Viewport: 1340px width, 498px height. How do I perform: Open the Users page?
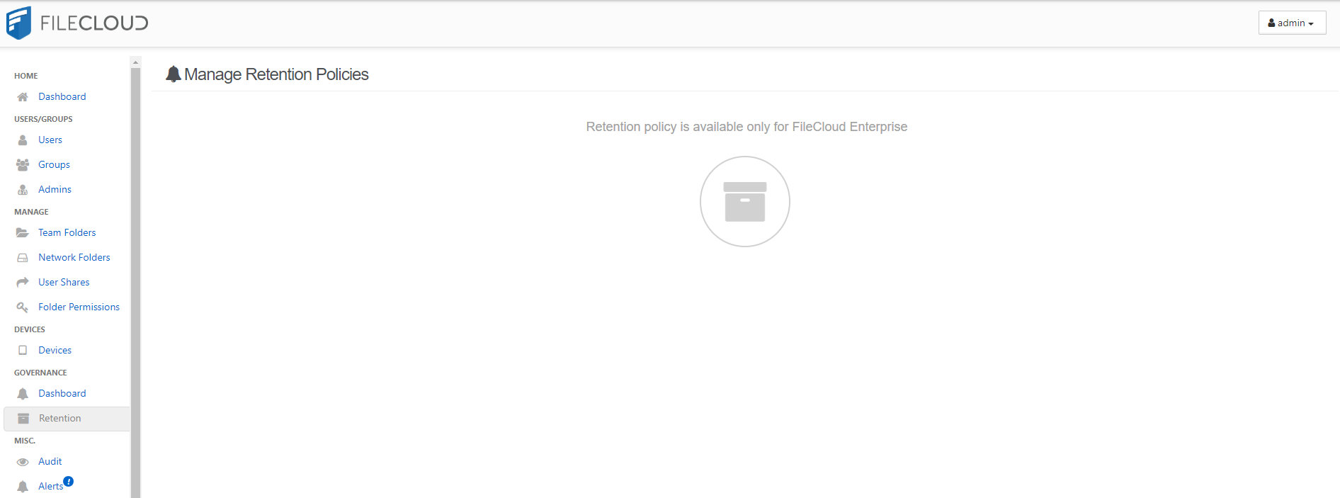[50, 140]
